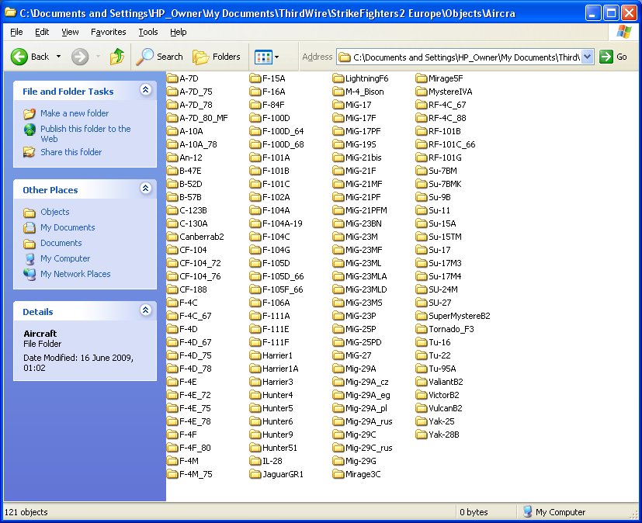Select the LightningF6 folder icon
The height and width of the screenshot is (523, 642).
click(x=338, y=78)
